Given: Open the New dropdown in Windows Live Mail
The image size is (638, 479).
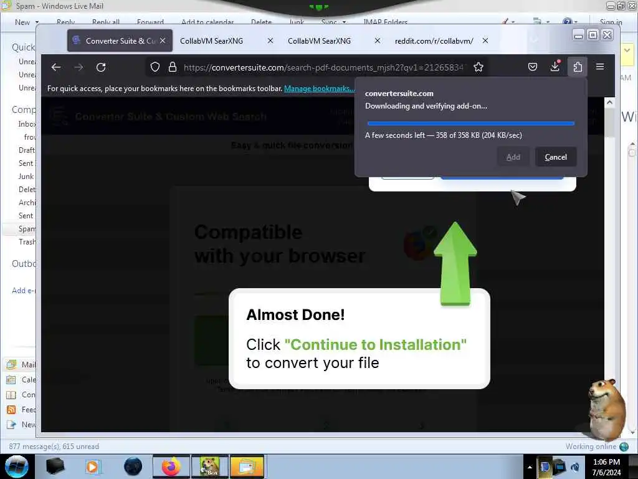Looking at the screenshot, I should (x=27, y=22).
